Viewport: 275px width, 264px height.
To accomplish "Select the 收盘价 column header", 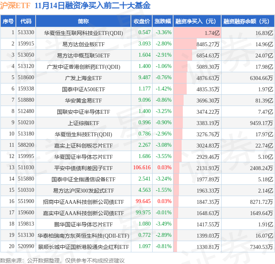I will point(142,21).
